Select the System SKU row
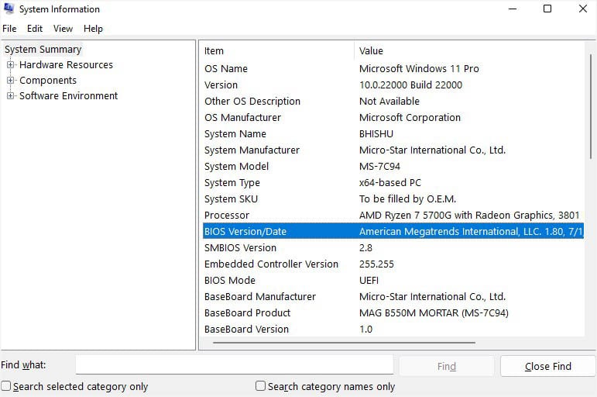 pyautogui.click(x=393, y=198)
